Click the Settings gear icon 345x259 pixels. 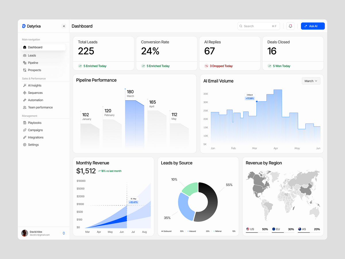25,145
